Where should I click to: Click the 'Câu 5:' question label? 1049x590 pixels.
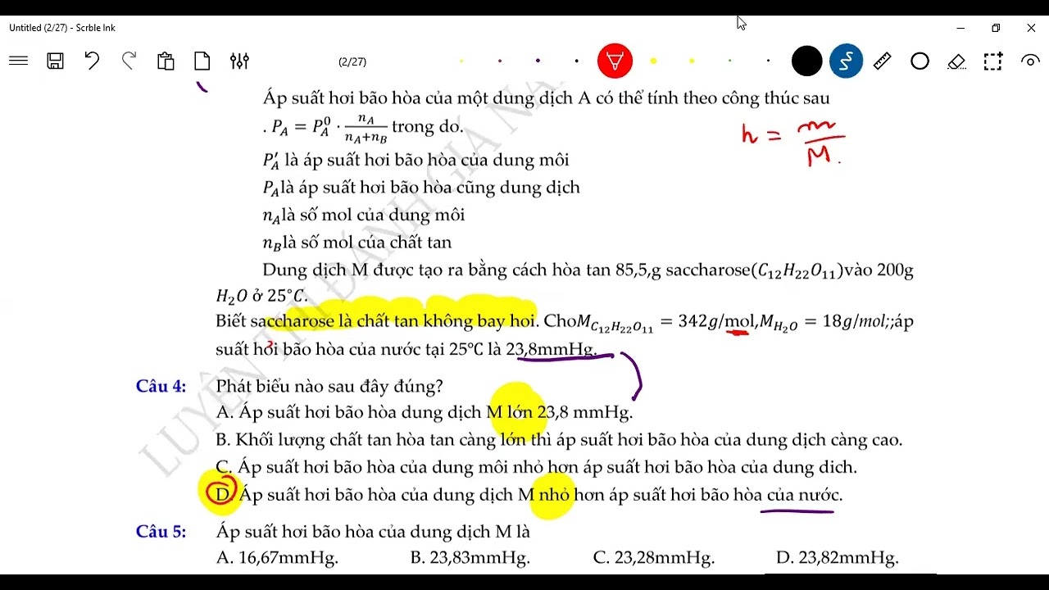click(x=161, y=531)
